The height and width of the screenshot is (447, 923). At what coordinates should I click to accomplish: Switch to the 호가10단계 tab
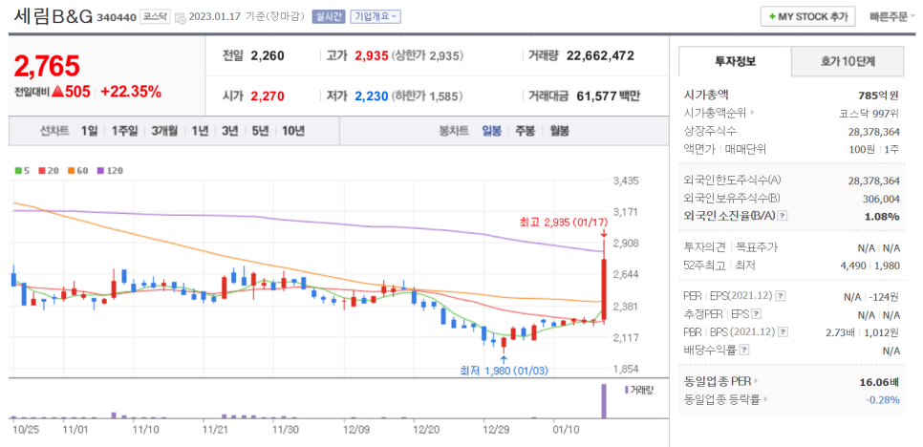point(848,60)
